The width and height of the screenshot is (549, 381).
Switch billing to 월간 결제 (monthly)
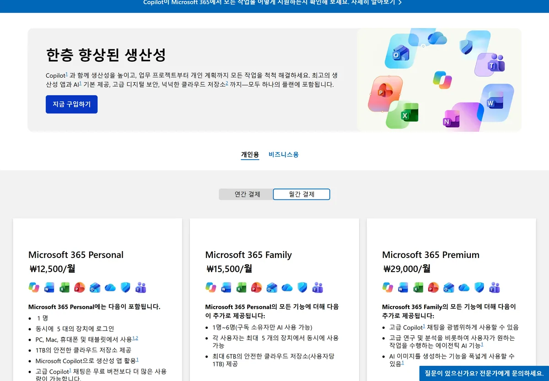click(x=301, y=194)
